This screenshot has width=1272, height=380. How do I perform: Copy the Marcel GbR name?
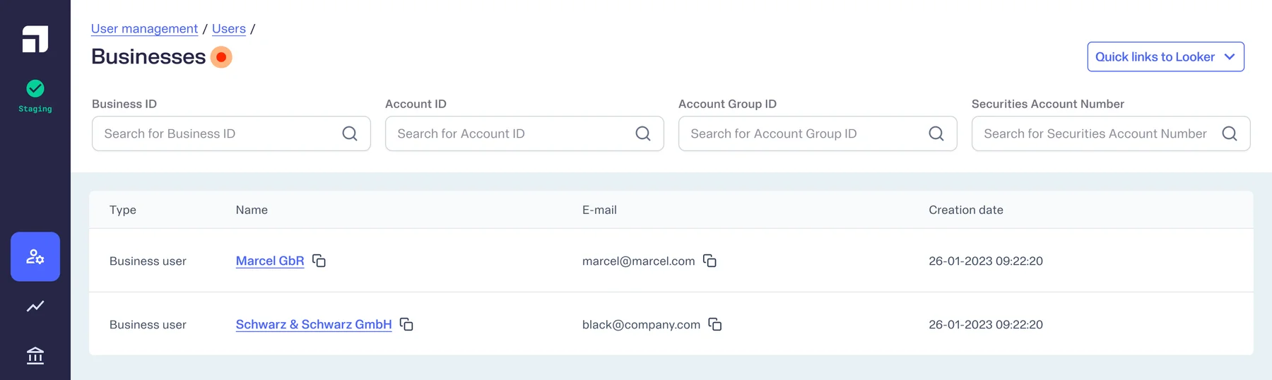pyautogui.click(x=319, y=261)
